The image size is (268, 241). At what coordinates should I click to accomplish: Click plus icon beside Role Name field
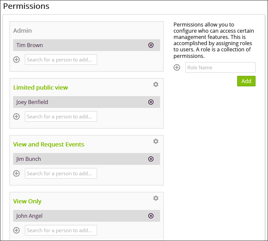click(x=177, y=67)
